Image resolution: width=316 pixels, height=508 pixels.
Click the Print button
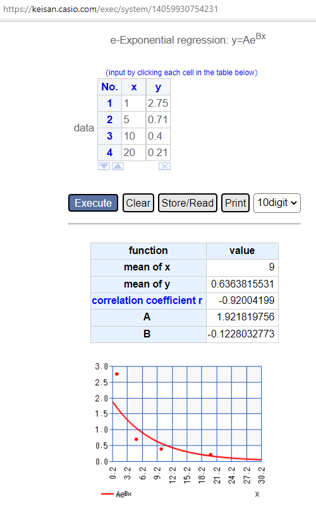[x=235, y=203]
